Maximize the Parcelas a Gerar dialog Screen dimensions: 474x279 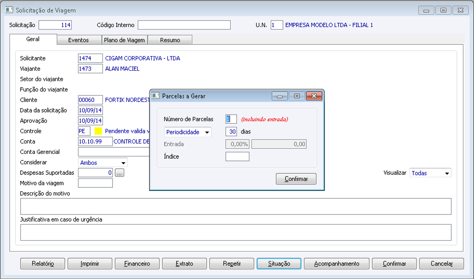pyautogui.click(x=297, y=96)
